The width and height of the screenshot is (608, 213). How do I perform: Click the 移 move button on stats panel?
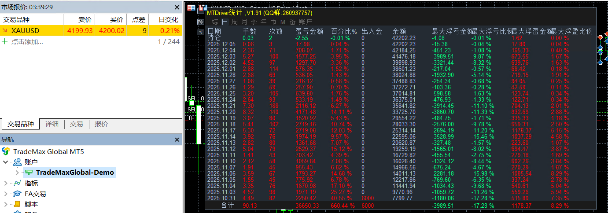(x=201, y=22)
